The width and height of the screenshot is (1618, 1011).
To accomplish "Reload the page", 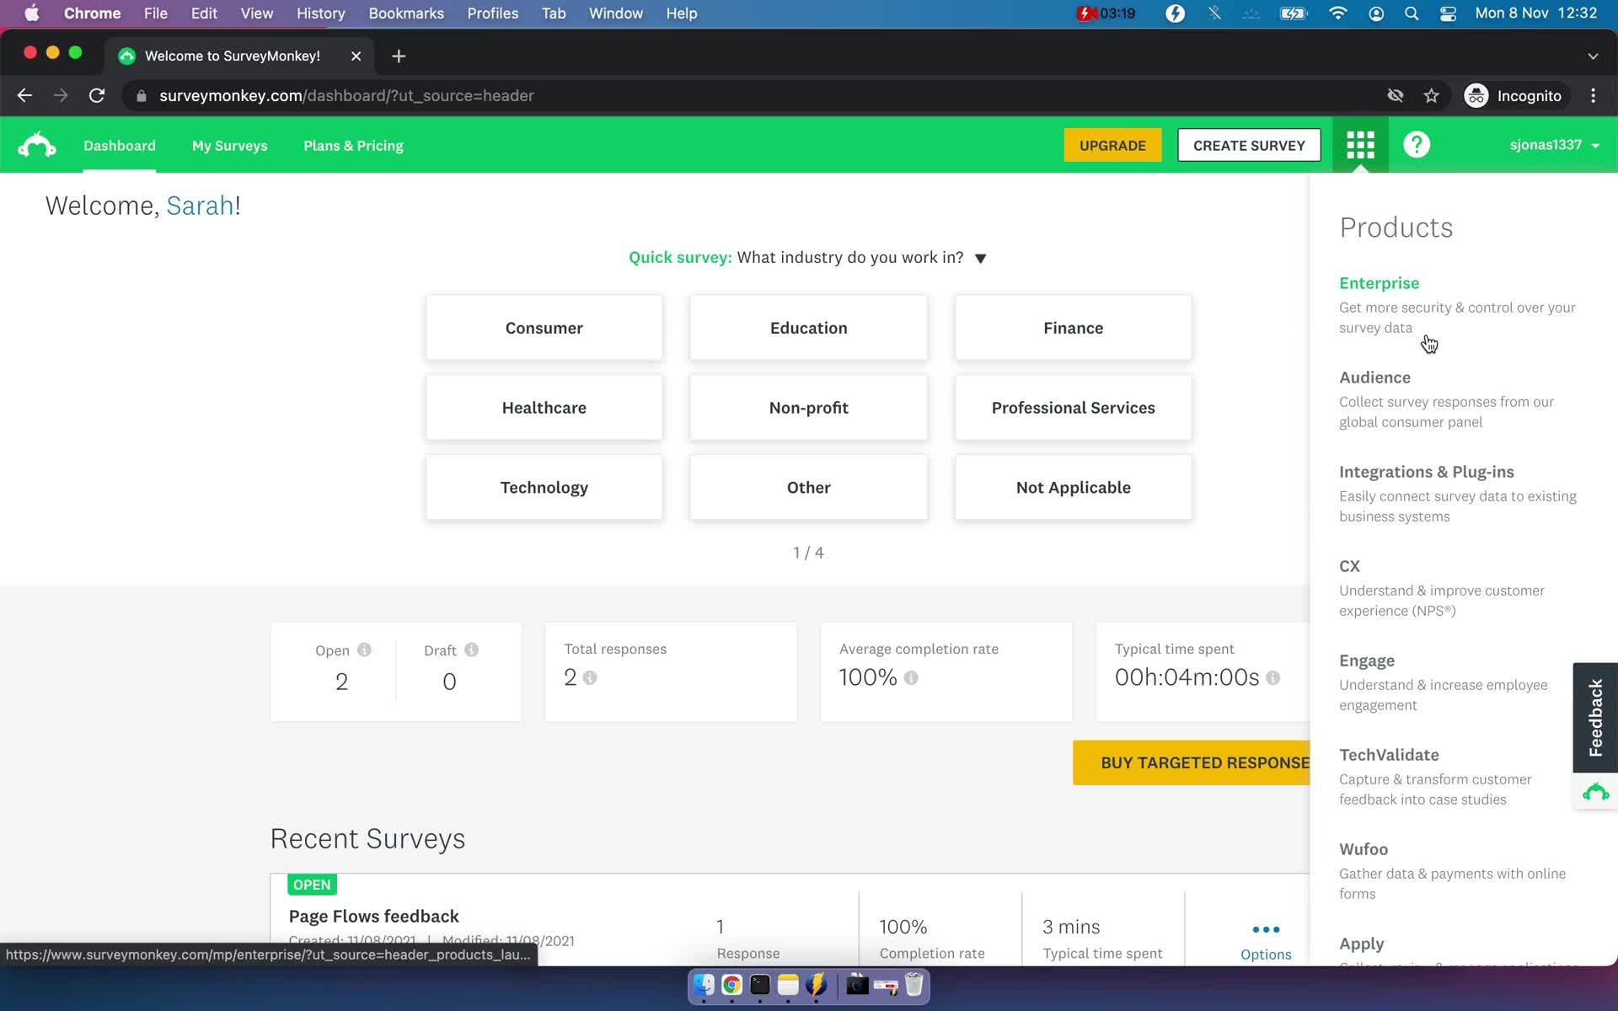I will tap(97, 96).
